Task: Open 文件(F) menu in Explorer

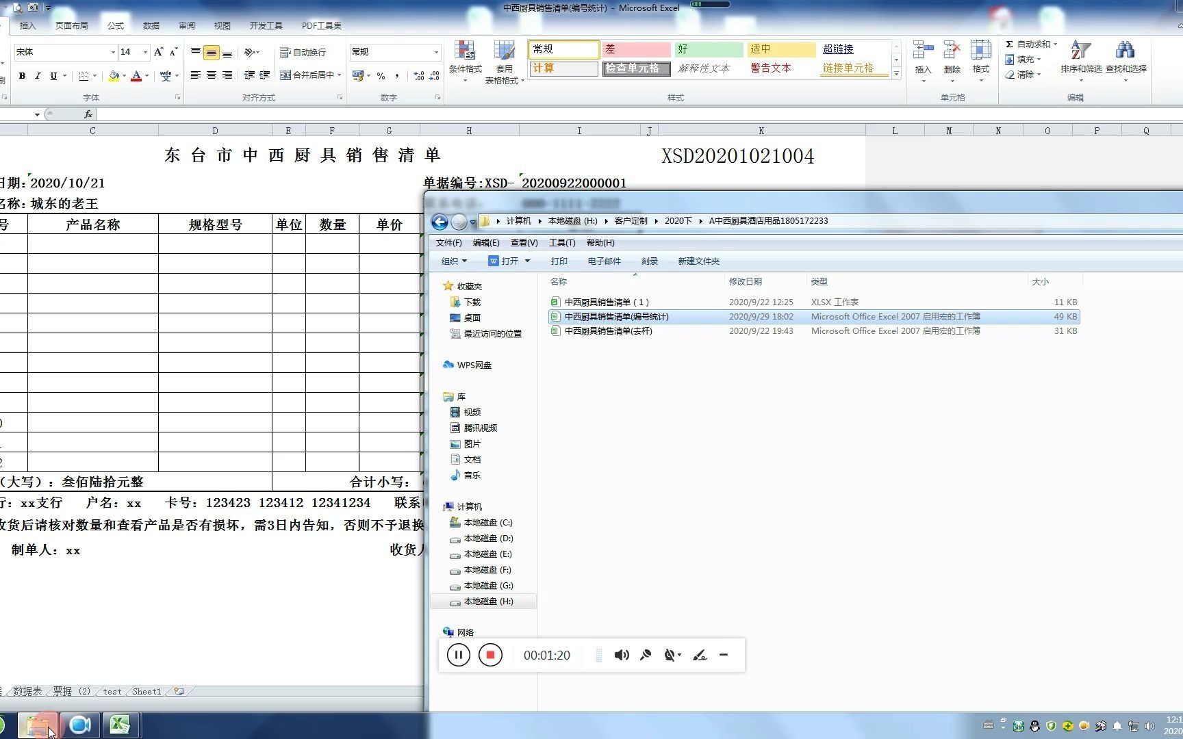Action: click(x=448, y=243)
